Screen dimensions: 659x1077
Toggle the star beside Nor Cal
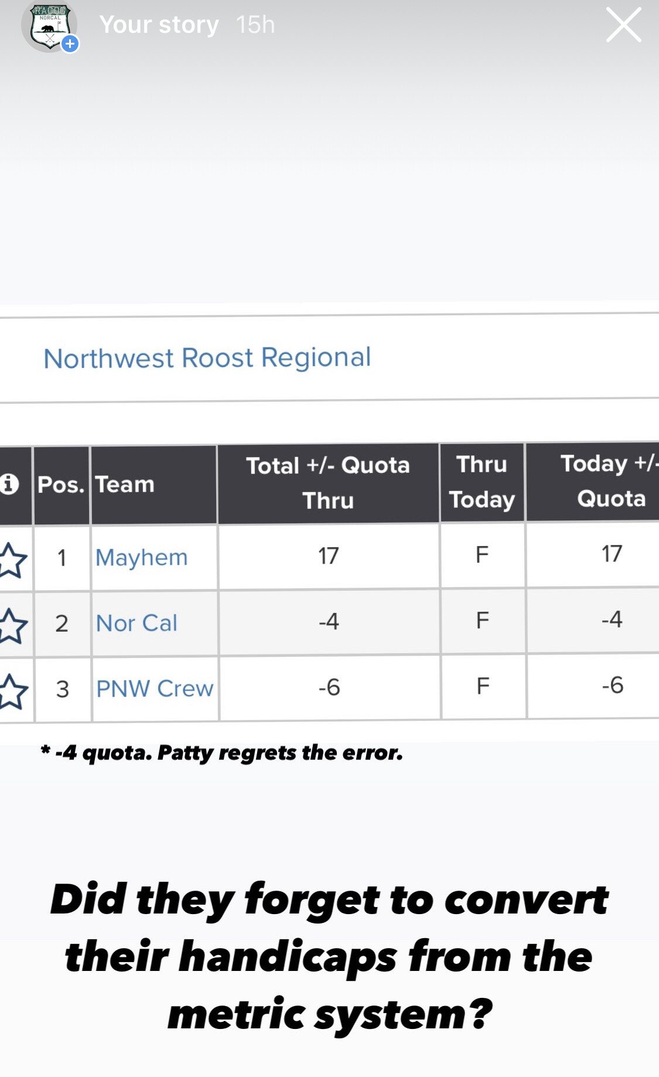(x=13, y=625)
